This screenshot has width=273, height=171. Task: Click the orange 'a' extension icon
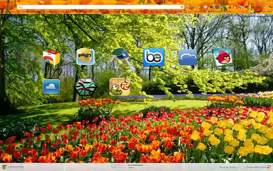[229, 7]
